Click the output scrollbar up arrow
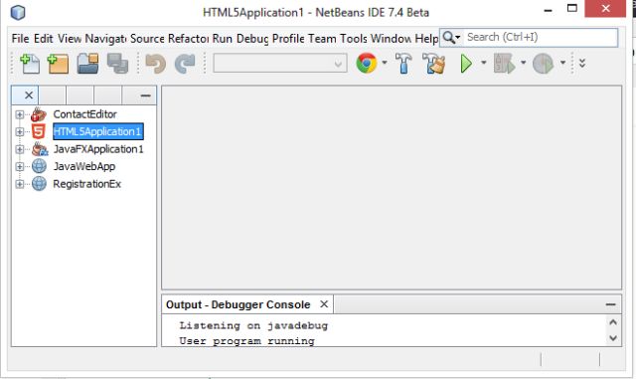This screenshot has height=379, width=636. (613, 322)
